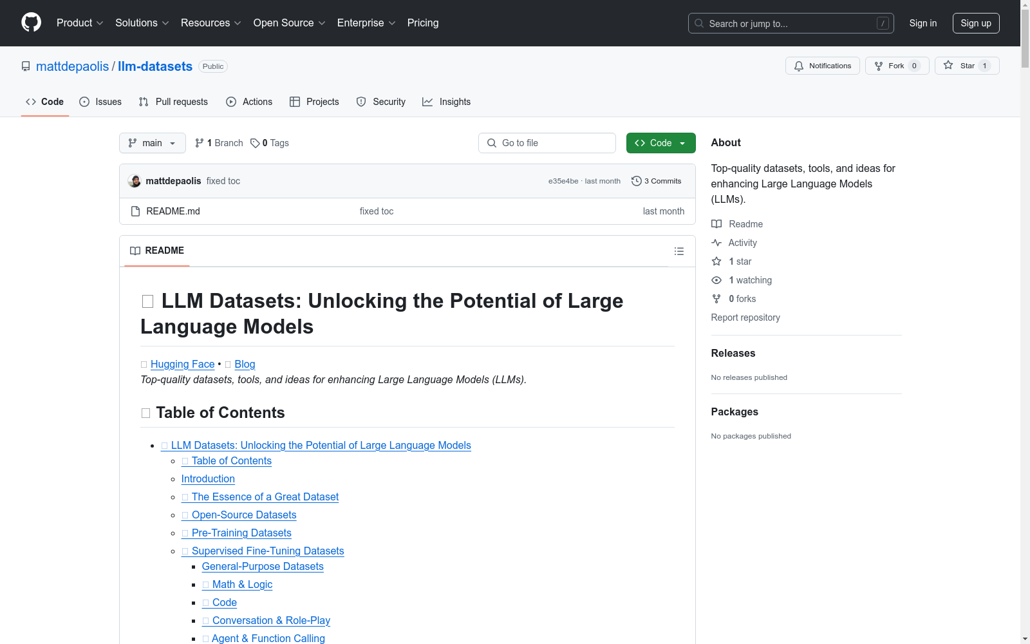Click the branch icon beside 1 Branch
This screenshot has width=1030, height=644.
pyautogui.click(x=200, y=143)
